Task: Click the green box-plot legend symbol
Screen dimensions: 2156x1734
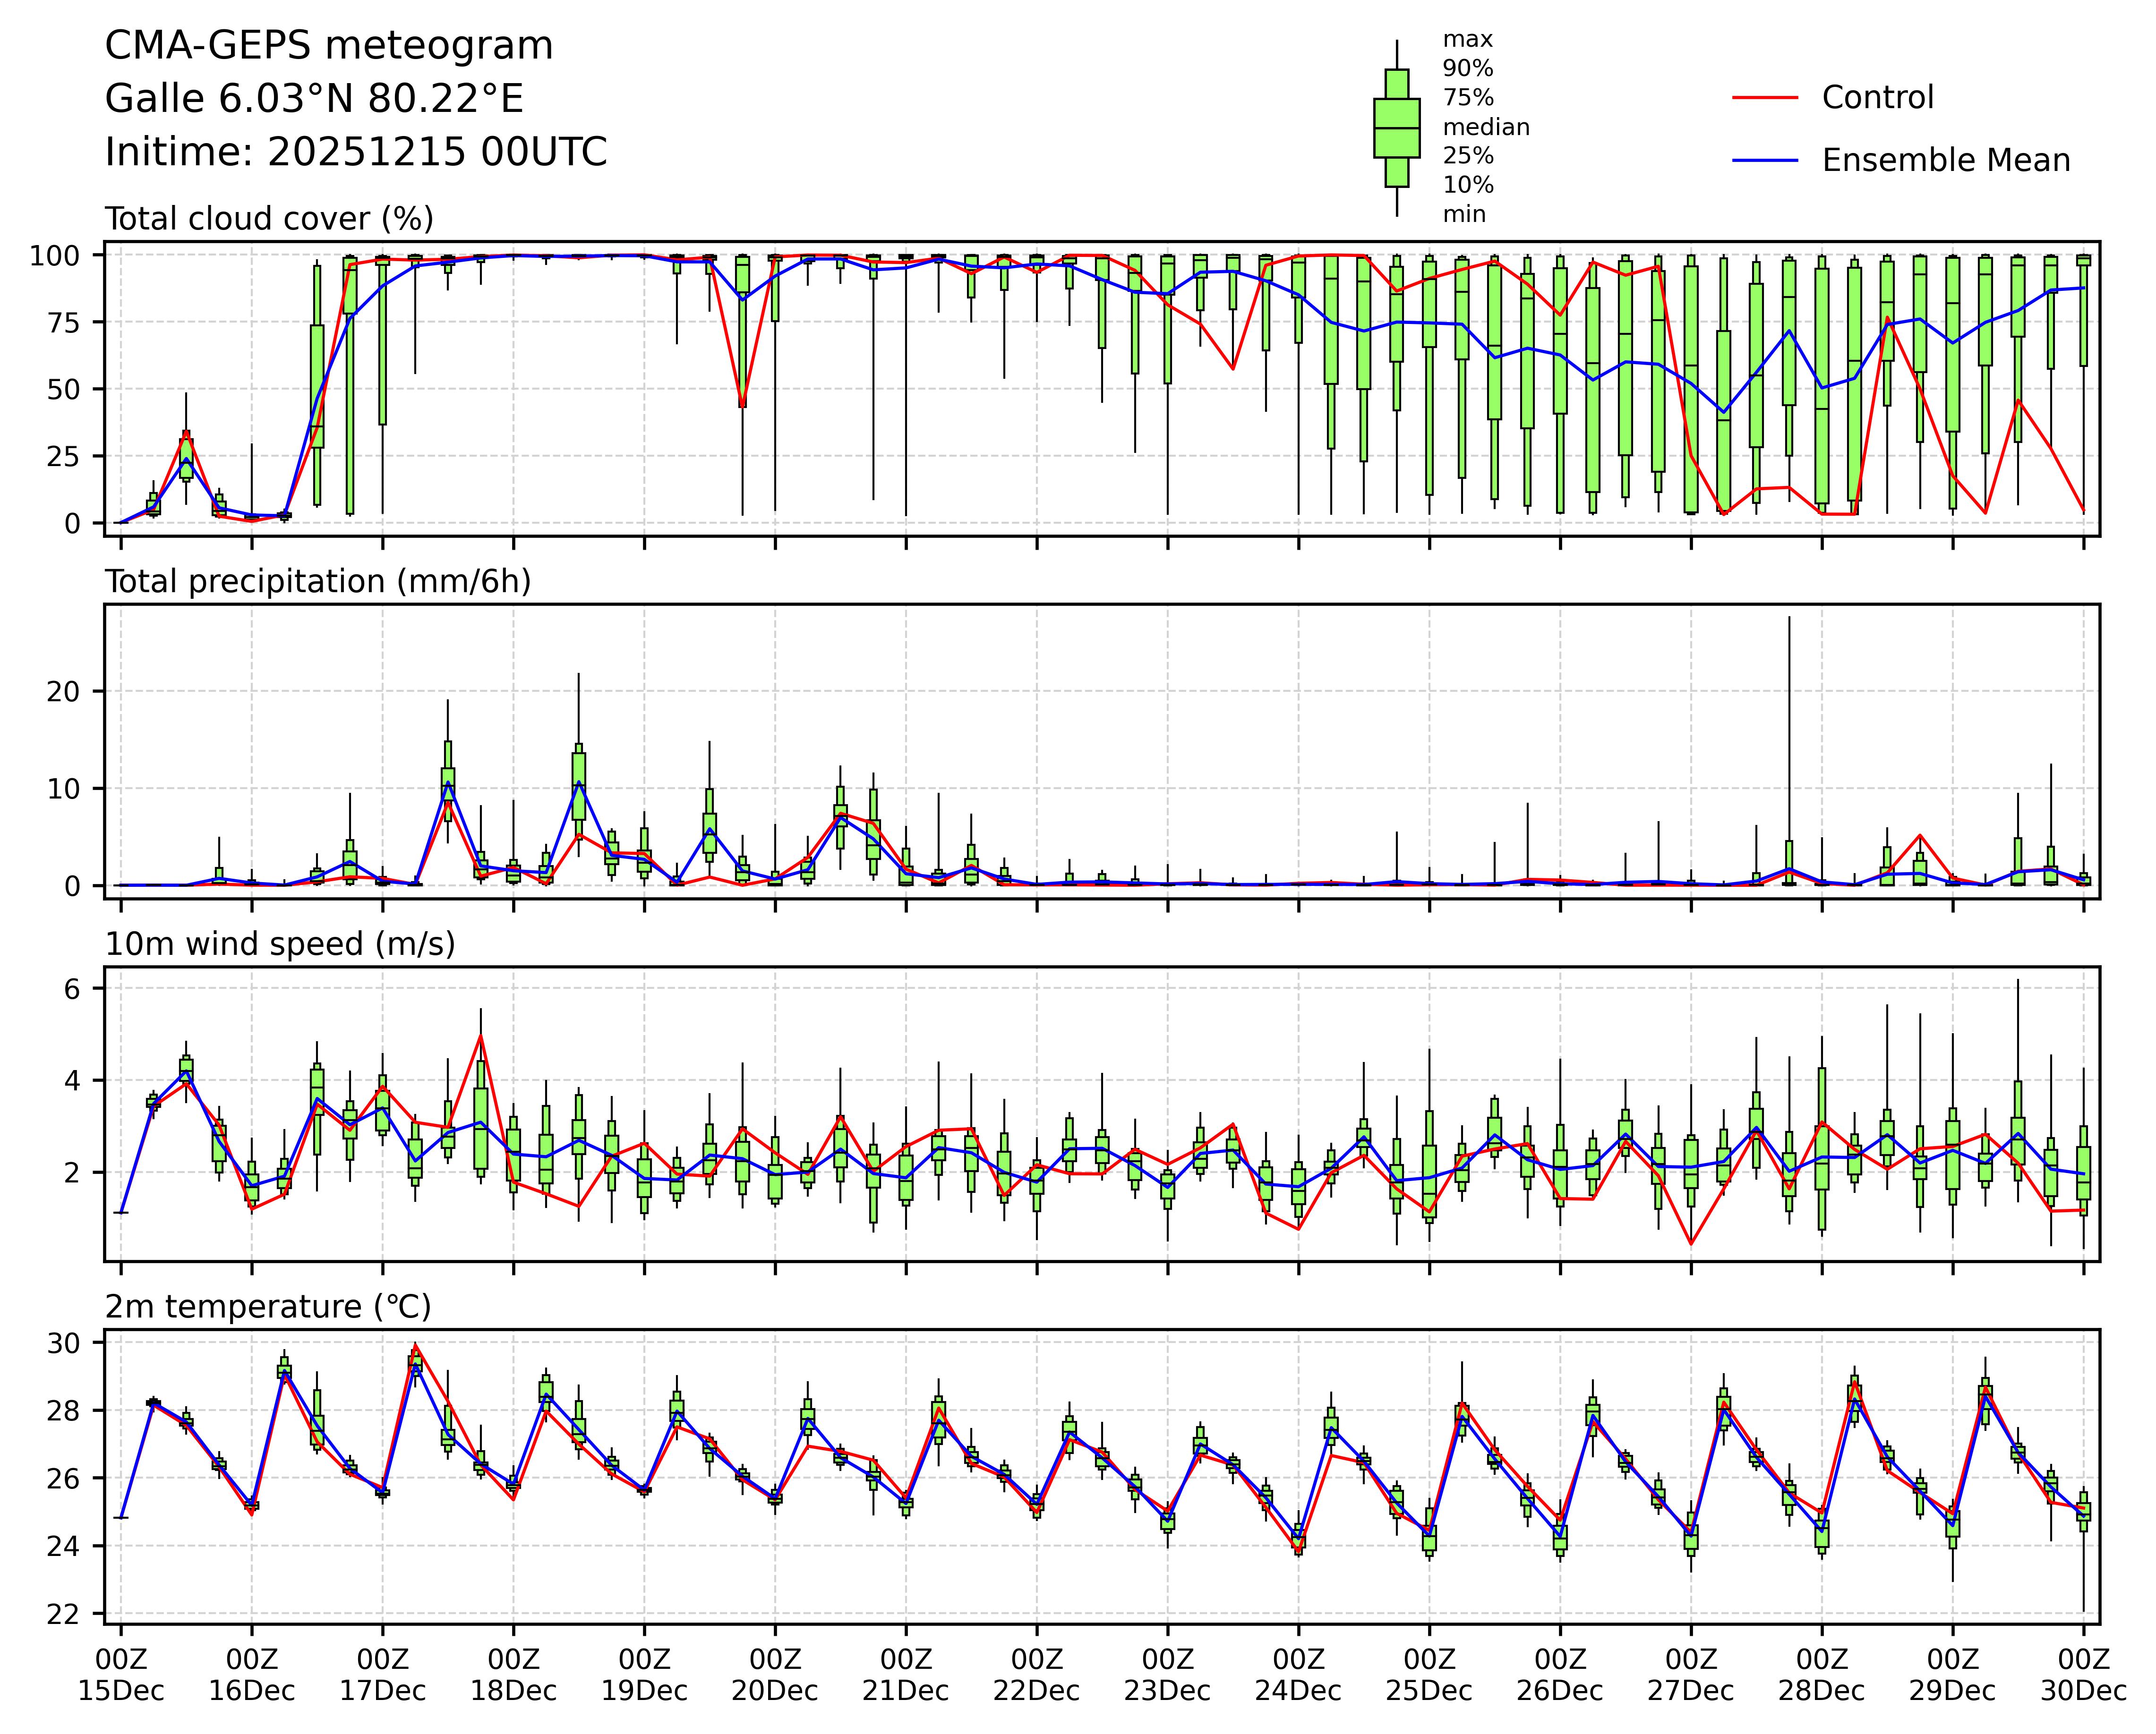Action: pyautogui.click(x=1396, y=128)
